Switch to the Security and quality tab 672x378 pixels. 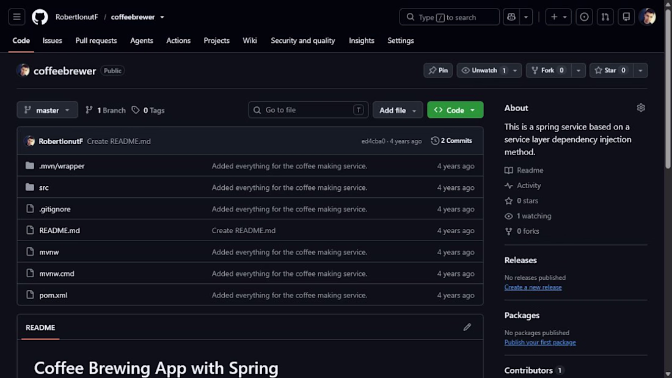[302, 41]
